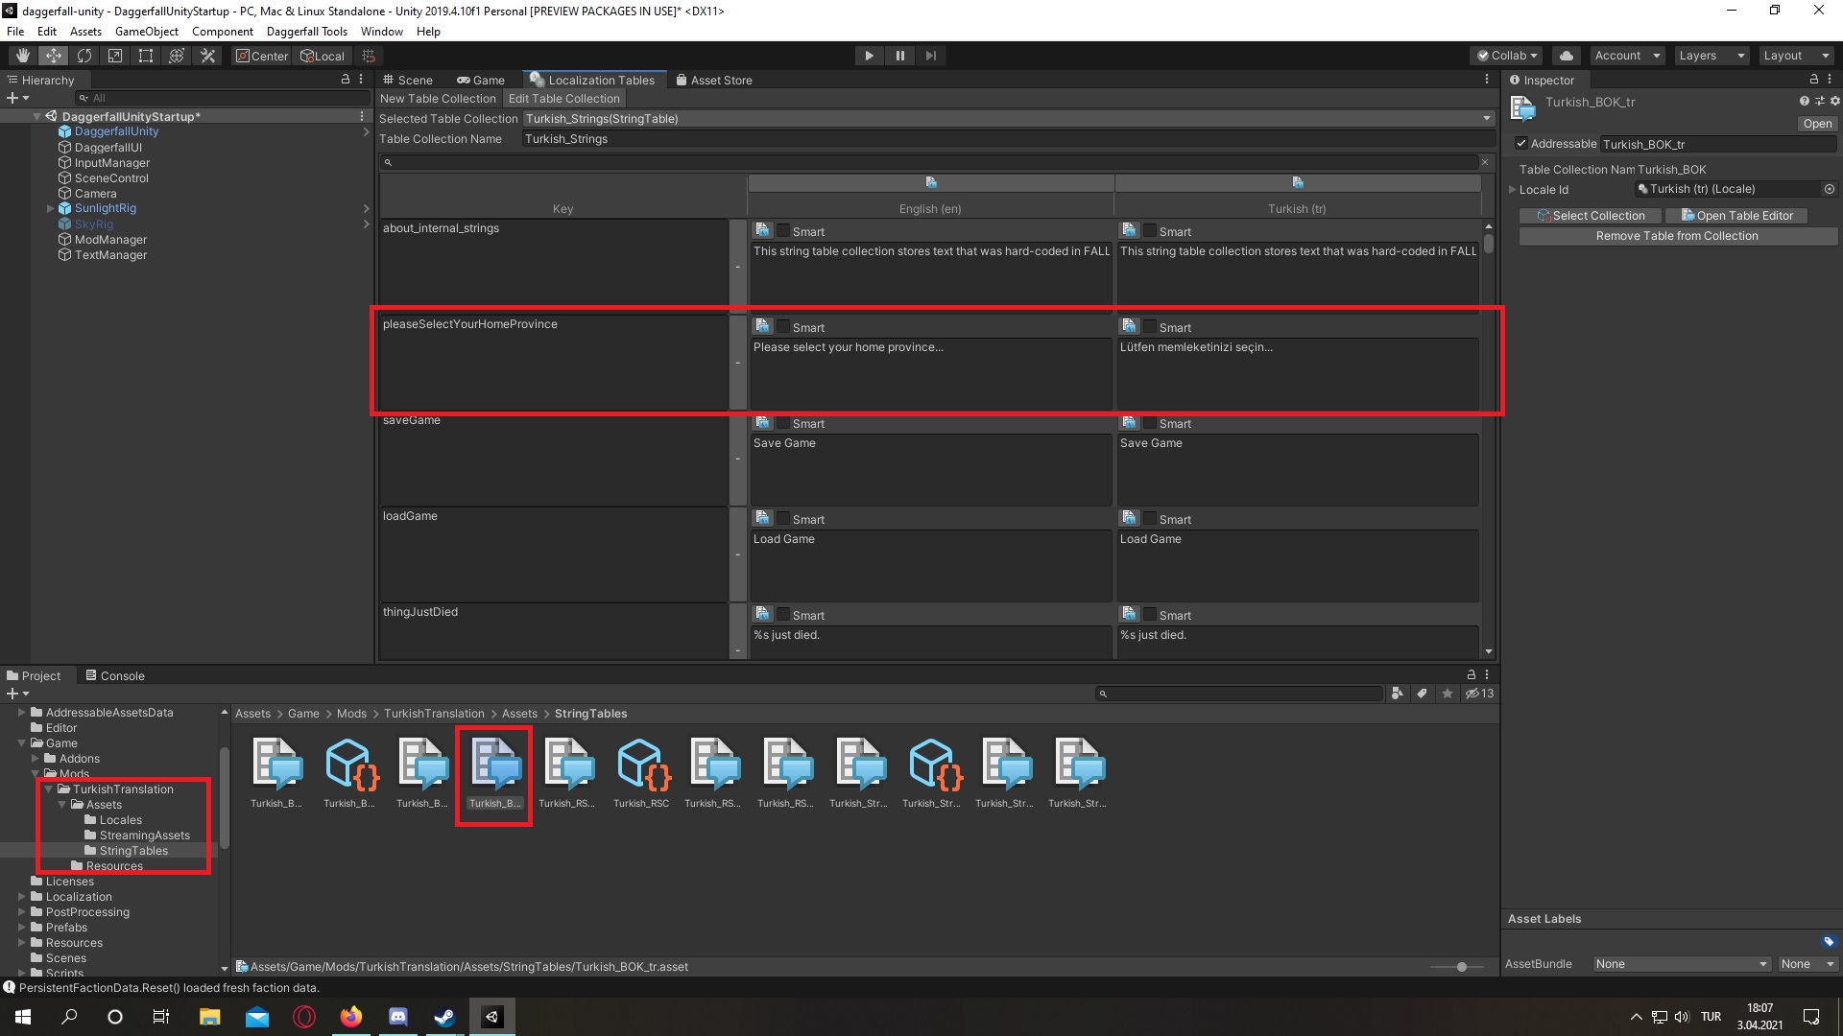
Task: Open the AssetBundle name dropdown
Action: (x=1682, y=964)
